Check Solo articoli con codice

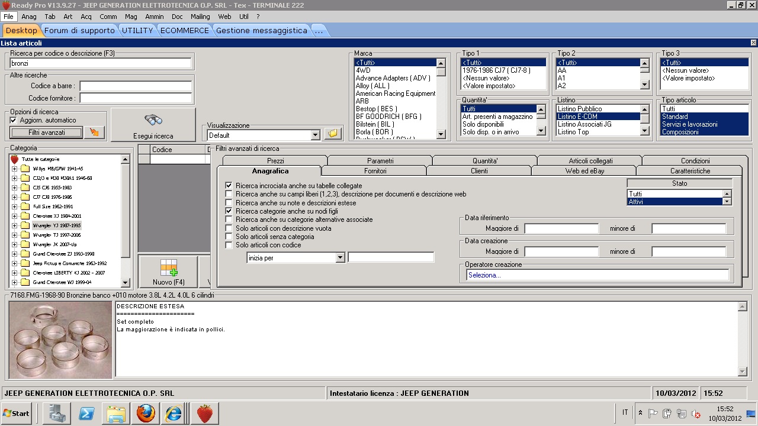tap(229, 245)
